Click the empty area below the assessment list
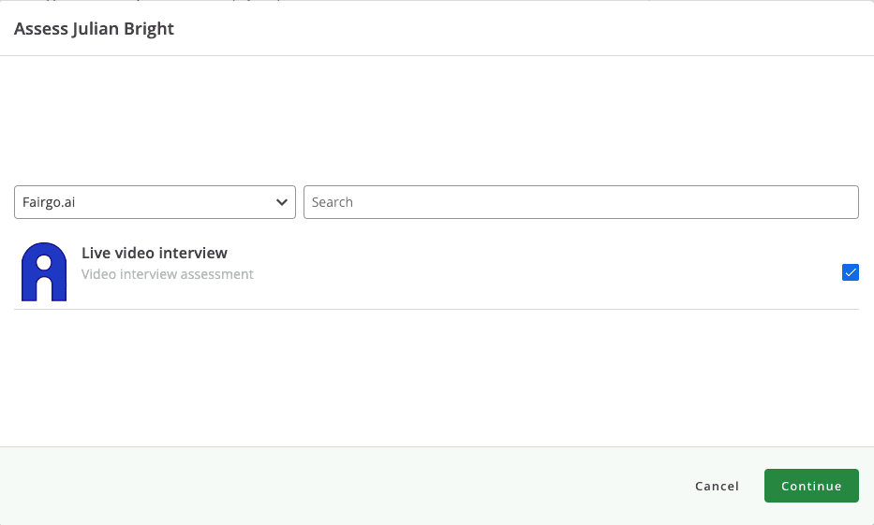Screen dimensions: 874x525 [x=437, y=374]
